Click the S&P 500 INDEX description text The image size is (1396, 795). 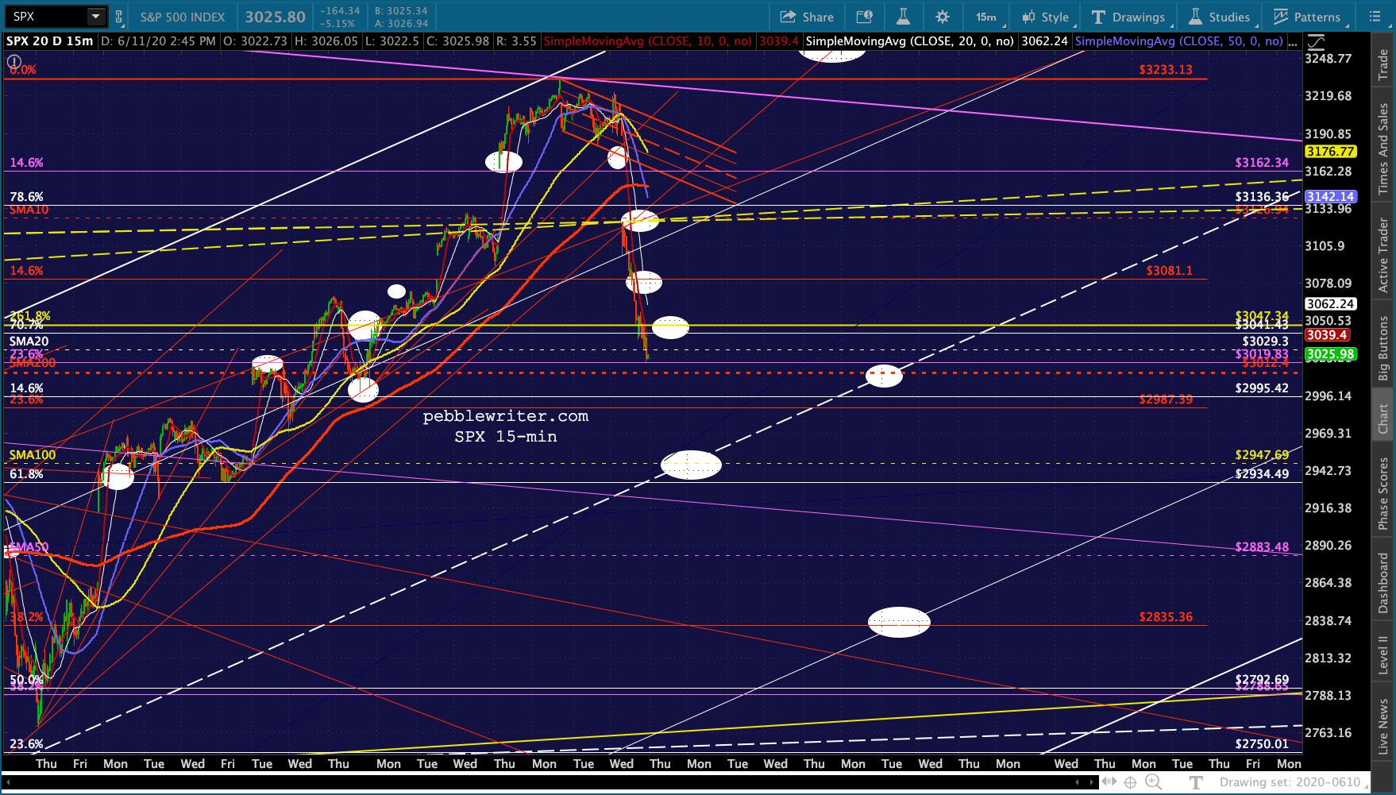(x=183, y=17)
